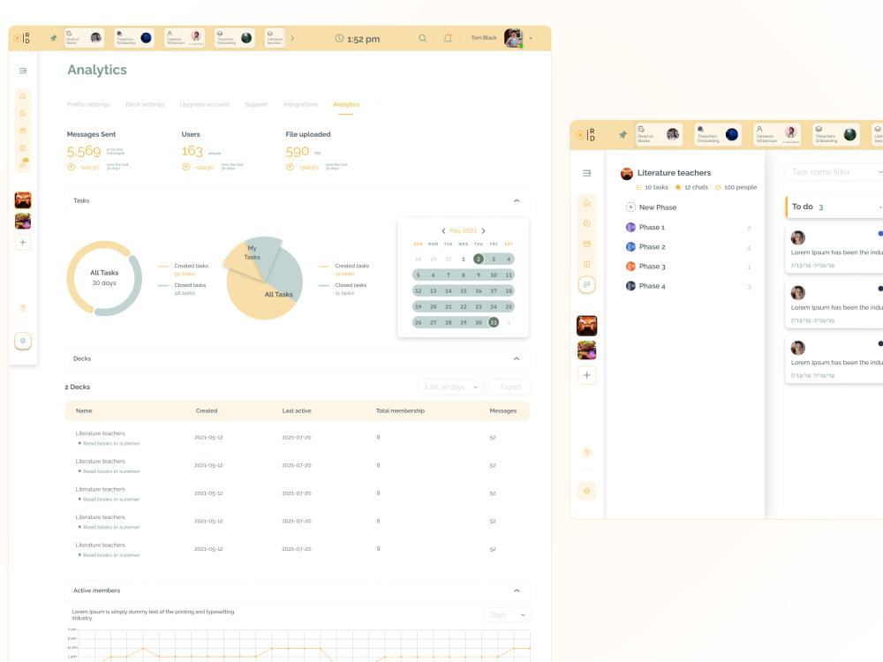
Task: Go to next month in calendar
Action: (x=483, y=230)
